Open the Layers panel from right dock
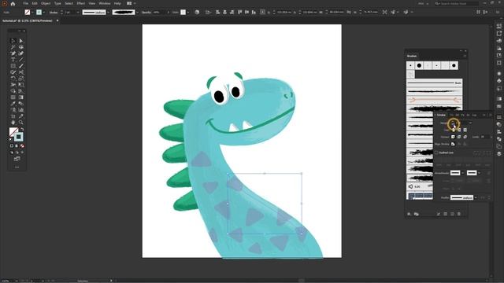504x283 pixels. [498, 154]
